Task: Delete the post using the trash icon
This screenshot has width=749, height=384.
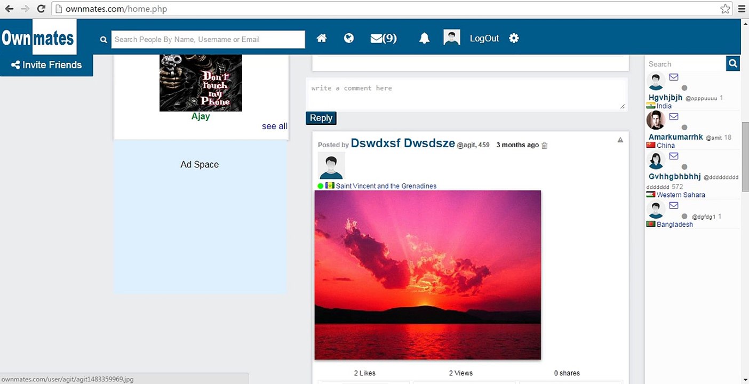Action: coord(545,146)
